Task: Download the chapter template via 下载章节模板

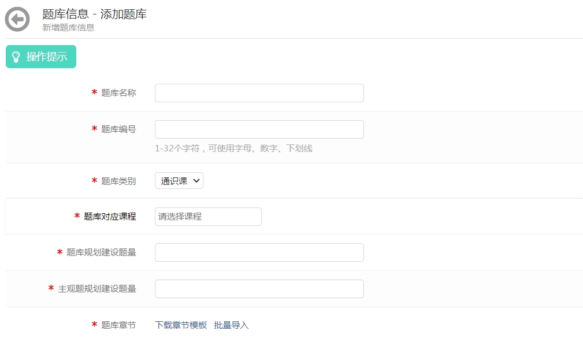Action: click(x=181, y=325)
